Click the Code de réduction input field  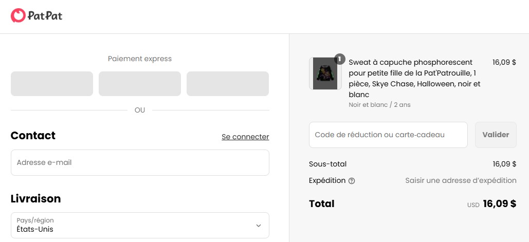[x=388, y=135]
